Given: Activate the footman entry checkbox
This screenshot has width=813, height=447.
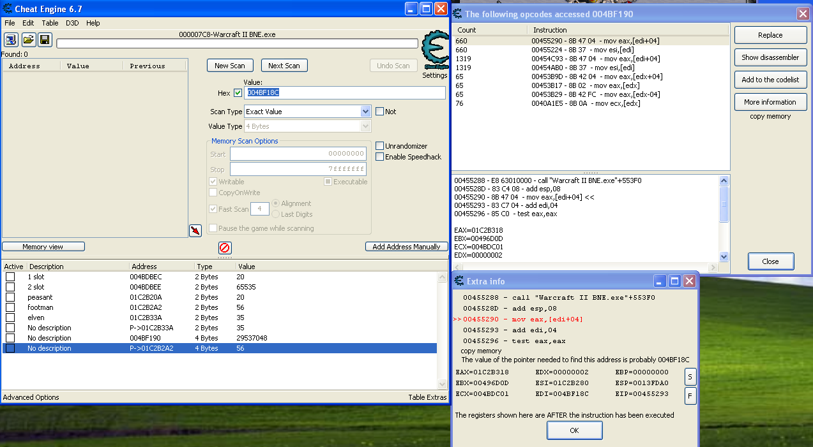Looking at the screenshot, I should point(10,307).
